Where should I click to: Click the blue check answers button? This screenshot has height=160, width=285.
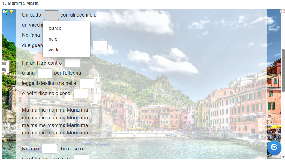[x=274, y=147]
